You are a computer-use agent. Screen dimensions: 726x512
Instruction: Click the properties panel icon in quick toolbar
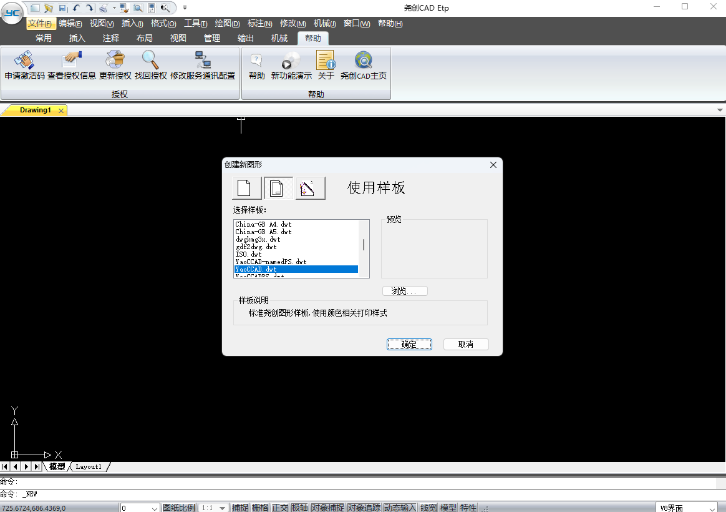152,8
